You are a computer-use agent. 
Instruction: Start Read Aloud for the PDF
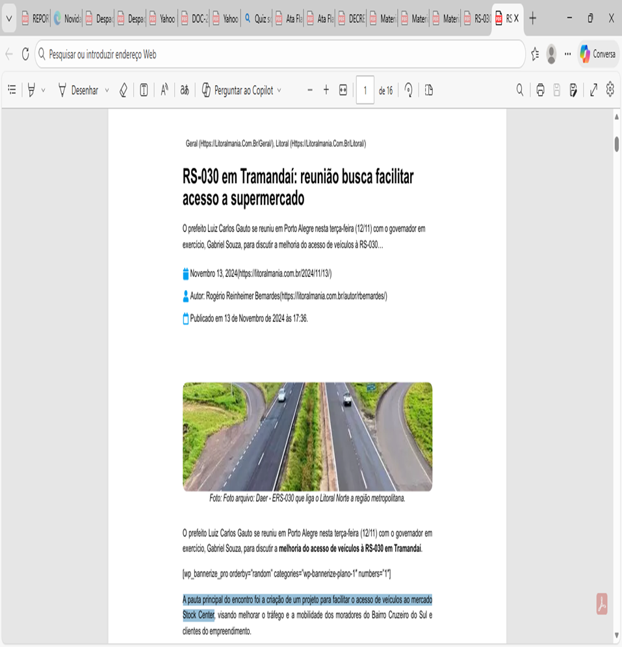pos(164,90)
